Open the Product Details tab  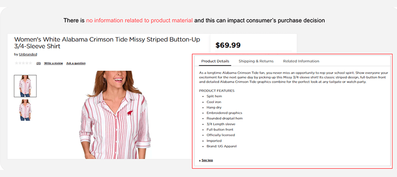tap(215, 61)
